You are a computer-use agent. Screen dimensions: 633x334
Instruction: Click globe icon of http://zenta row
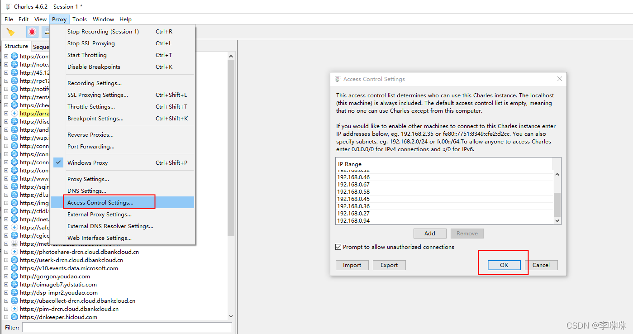14,97
